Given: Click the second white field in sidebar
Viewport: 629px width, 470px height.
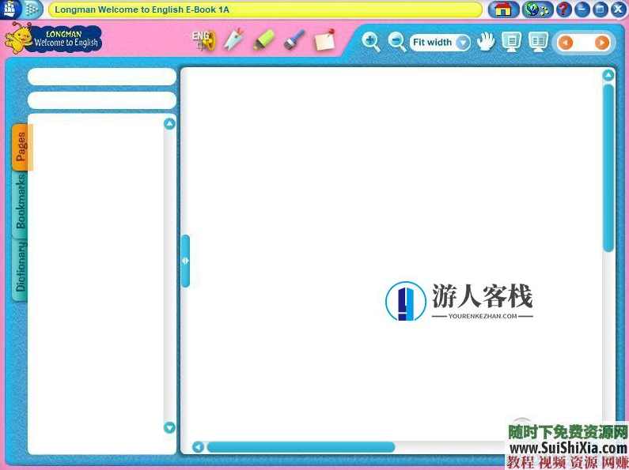Looking at the screenshot, I should click(102, 100).
